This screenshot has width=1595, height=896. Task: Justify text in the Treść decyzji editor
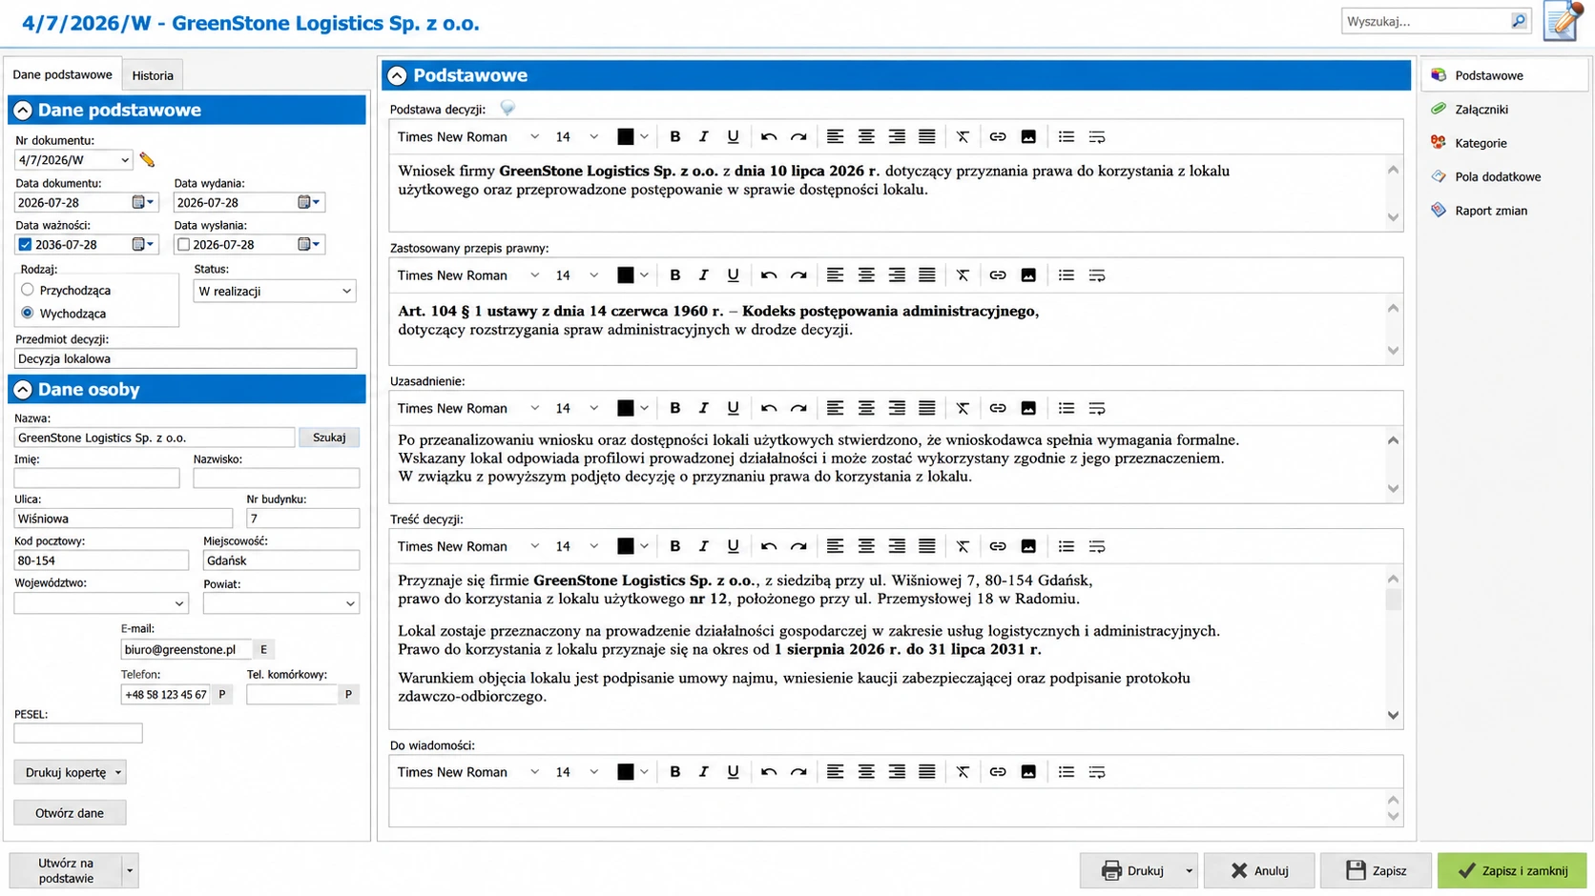pyautogui.click(x=927, y=546)
